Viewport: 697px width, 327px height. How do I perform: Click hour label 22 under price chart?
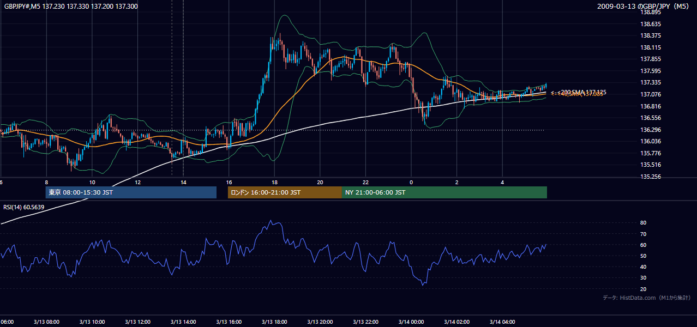coord(365,182)
